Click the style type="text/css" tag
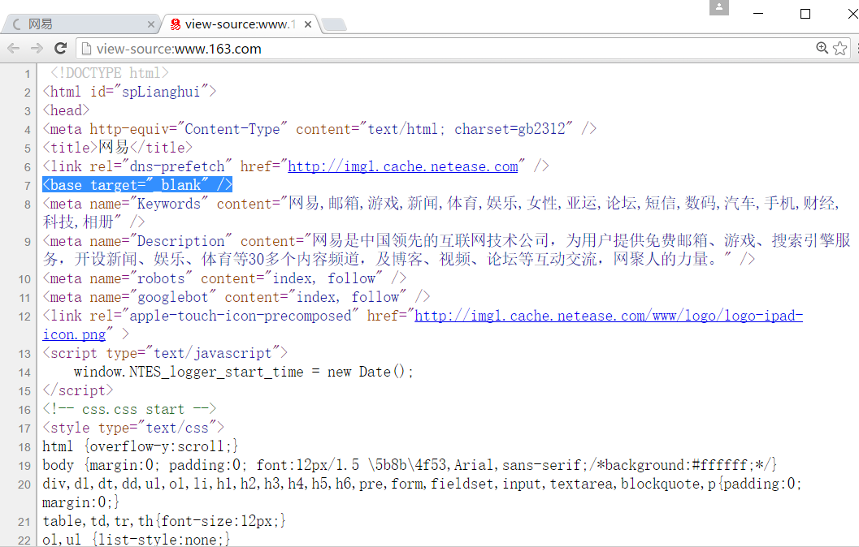The height and width of the screenshot is (547, 859). [133, 428]
